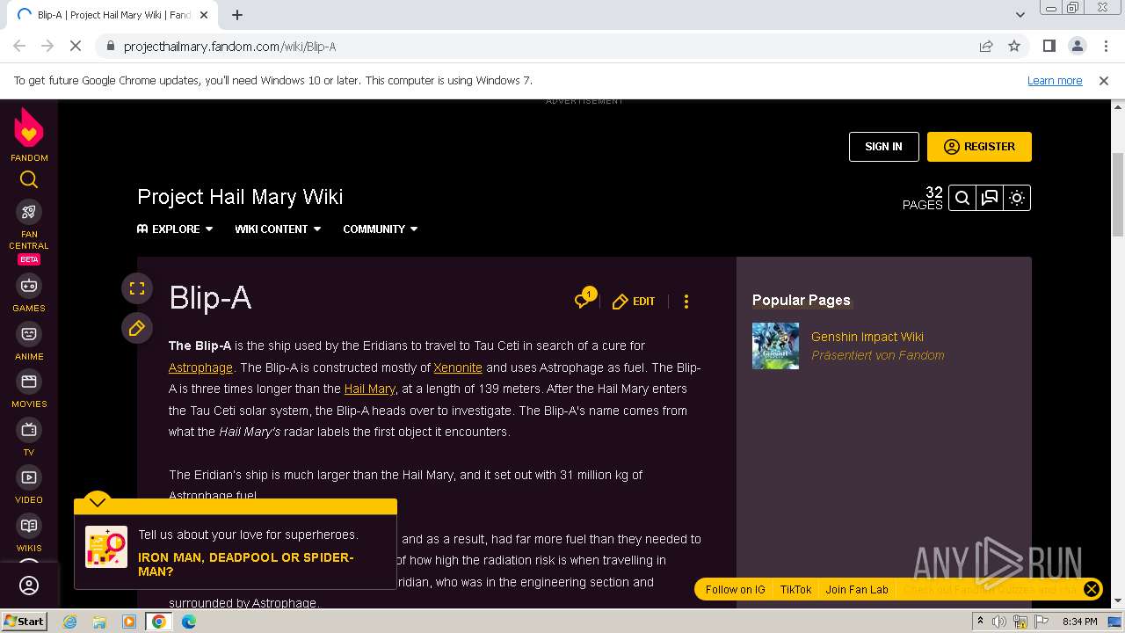Bookmark this page star icon
Screen dimensions: 1125x633
[x=1014, y=47]
